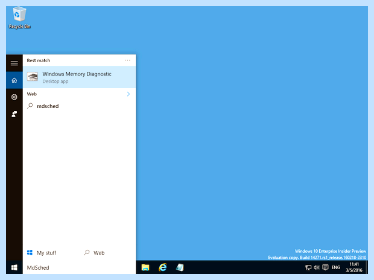The height and width of the screenshot is (280, 374).
Task: Open the three-dot more options menu
Action: click(127, 60)
